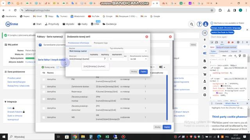This screenshot has width=250, height=140.
Task: Click the sort icon next to Nazwa column
Action: coord(44,73)
